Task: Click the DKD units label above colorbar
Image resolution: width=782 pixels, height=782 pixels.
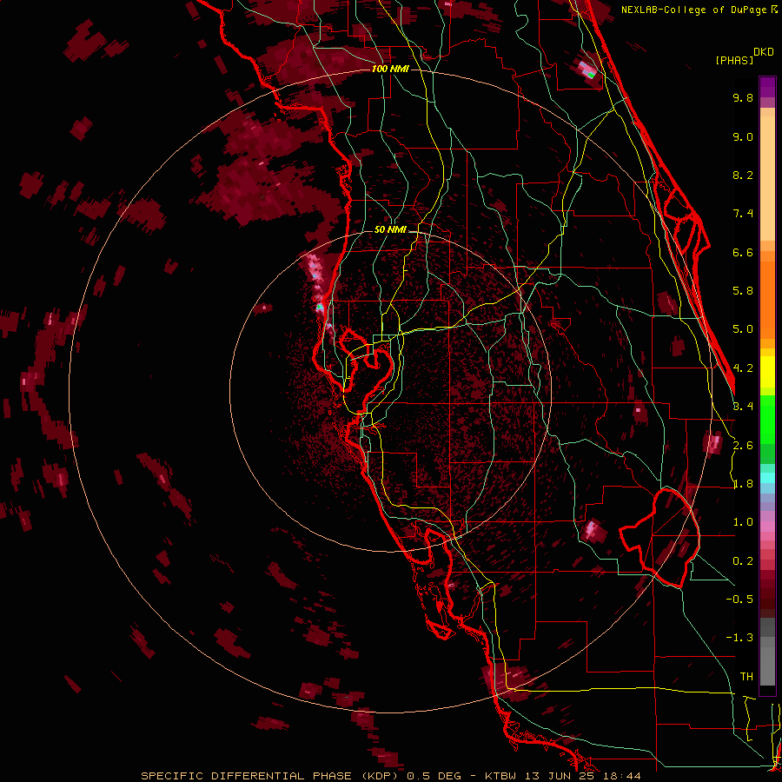Action: pyautogui.click(x=764, y=52)
